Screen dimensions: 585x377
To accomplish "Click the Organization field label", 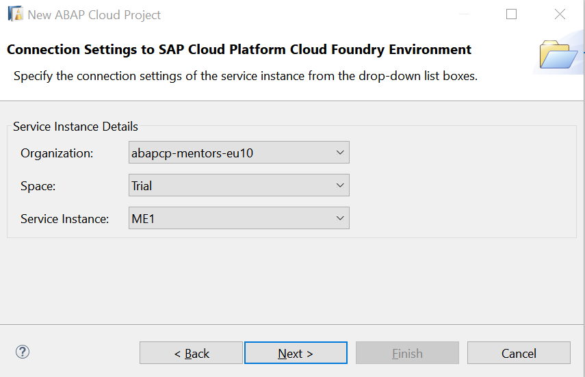I will click(57, 153).
